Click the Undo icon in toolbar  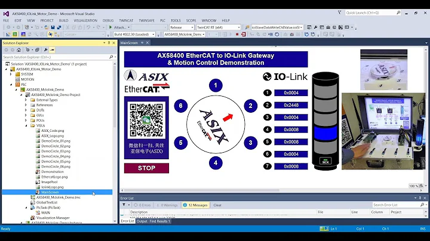pyautogui.click(x=88, y=27)
